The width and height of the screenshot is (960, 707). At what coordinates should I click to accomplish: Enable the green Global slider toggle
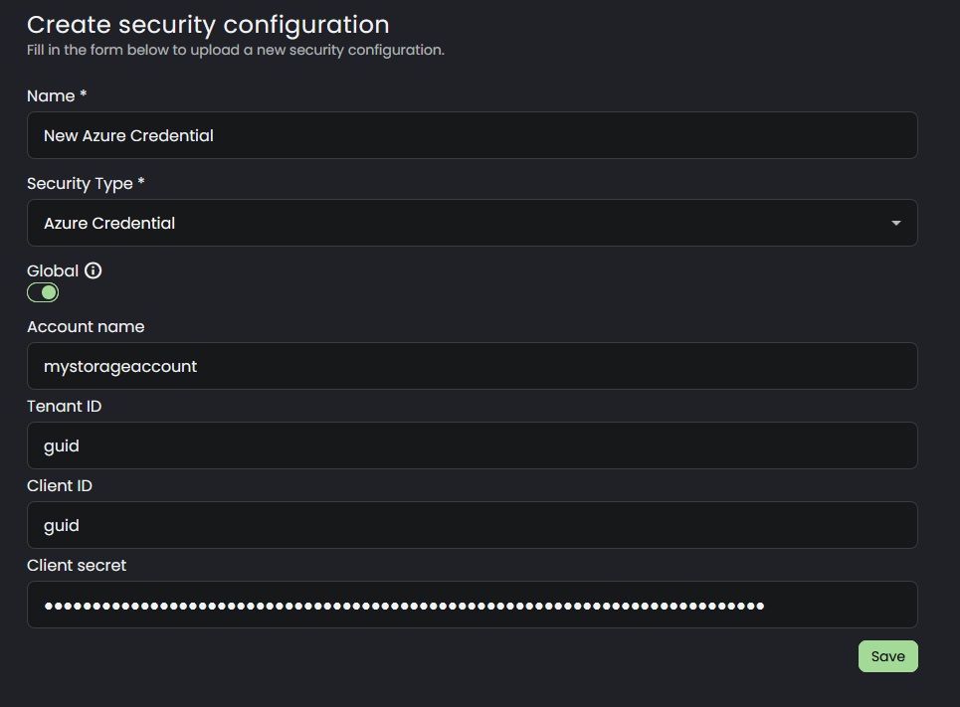point(43,291)
